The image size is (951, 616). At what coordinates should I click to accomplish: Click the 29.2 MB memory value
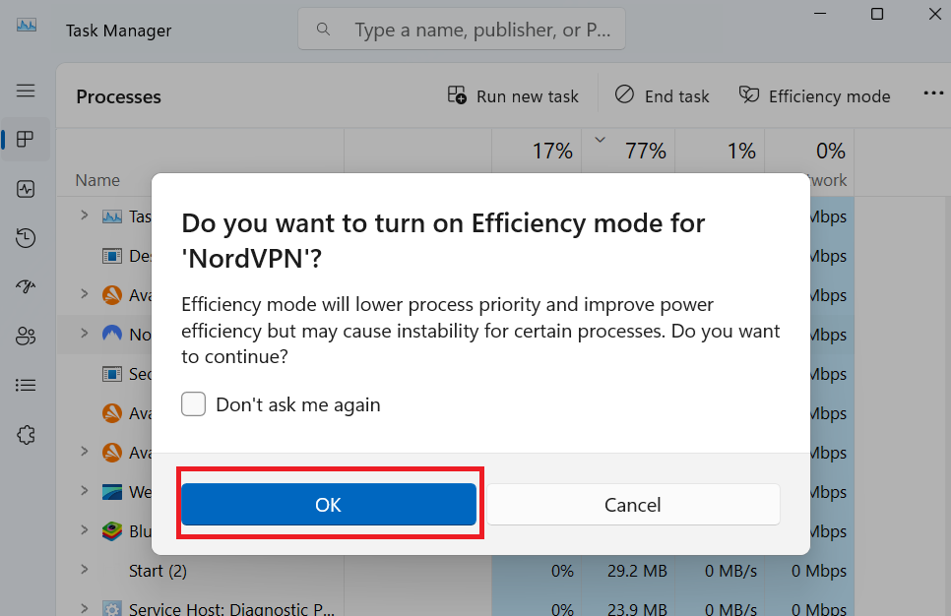tap(637, 571)
